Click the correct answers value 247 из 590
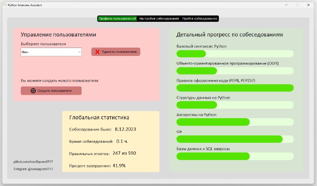This screenshot has height=186, width=317. click(124, 153)
